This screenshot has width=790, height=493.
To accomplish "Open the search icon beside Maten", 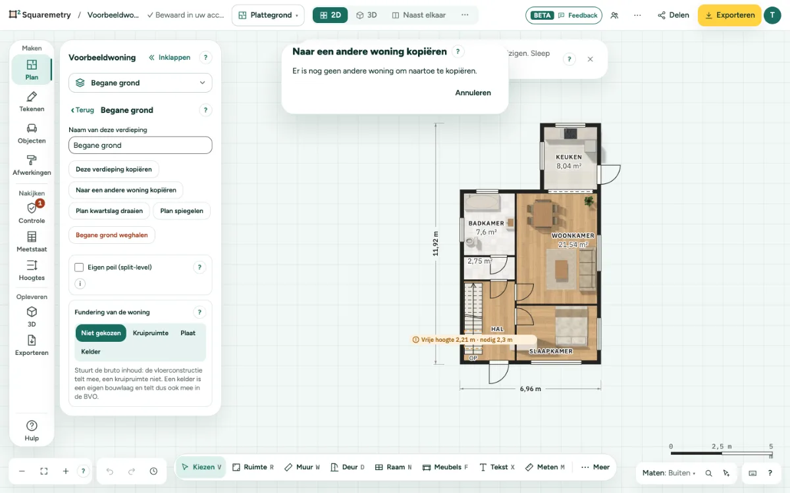I will [x=708, y=473].
